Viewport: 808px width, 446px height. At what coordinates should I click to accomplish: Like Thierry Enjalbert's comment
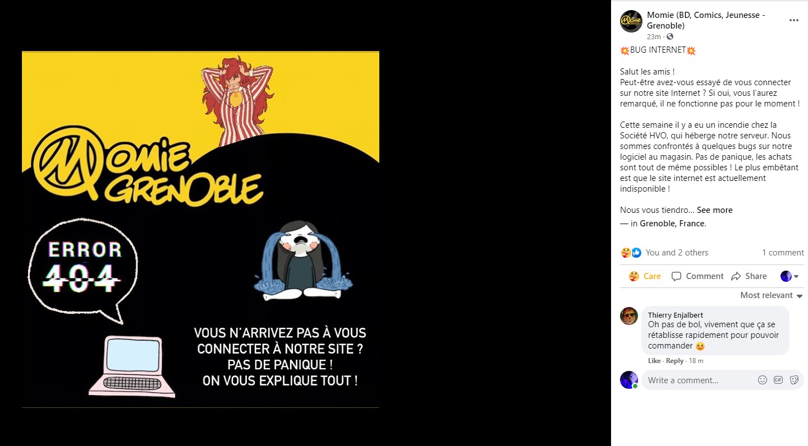[x=654, y=361]
